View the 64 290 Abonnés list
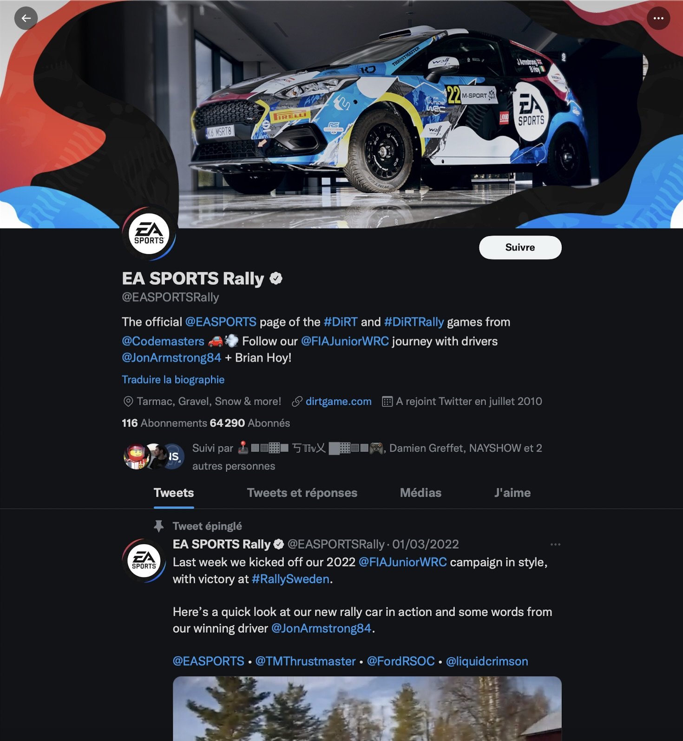The height and width of the screenshot is (741, 683). pos(250,423)
